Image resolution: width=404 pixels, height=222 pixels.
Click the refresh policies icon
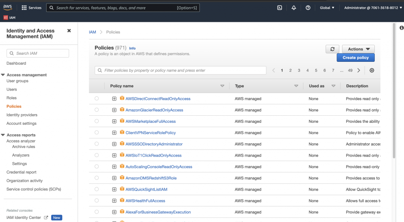[332, 49]
